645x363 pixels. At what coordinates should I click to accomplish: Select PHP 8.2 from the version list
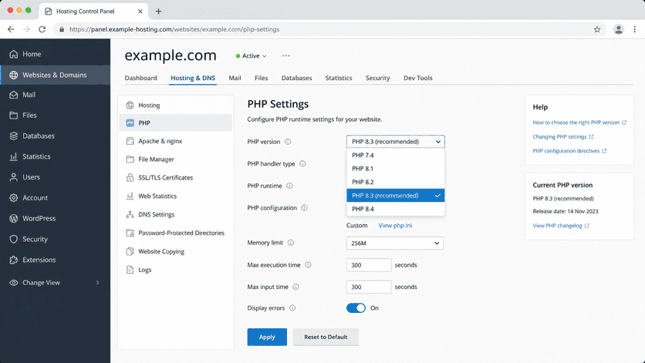pyautogui.click(x=395, y=182)
